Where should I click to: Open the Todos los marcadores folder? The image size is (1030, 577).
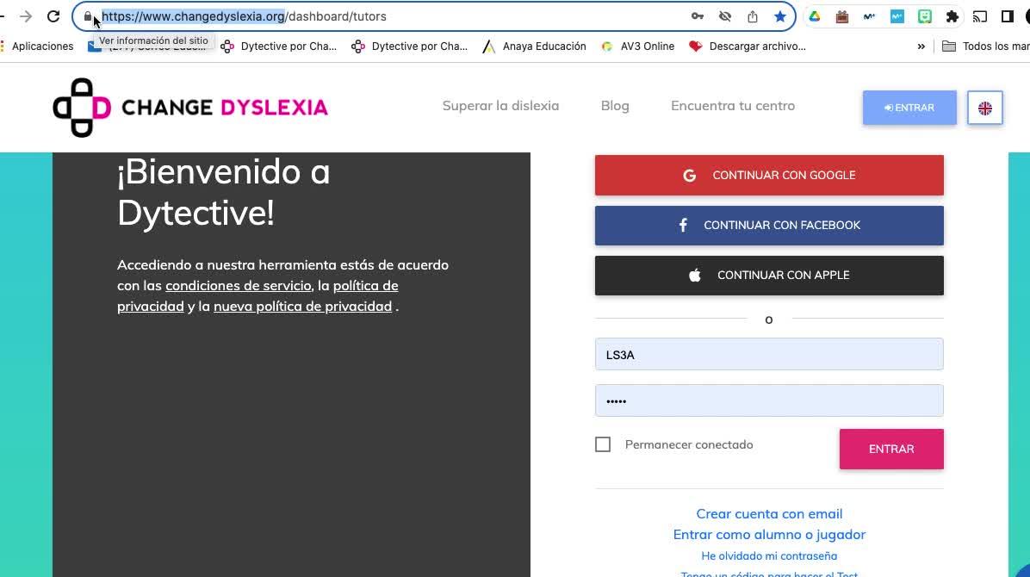pyautogui.click(x=985, y=46)
